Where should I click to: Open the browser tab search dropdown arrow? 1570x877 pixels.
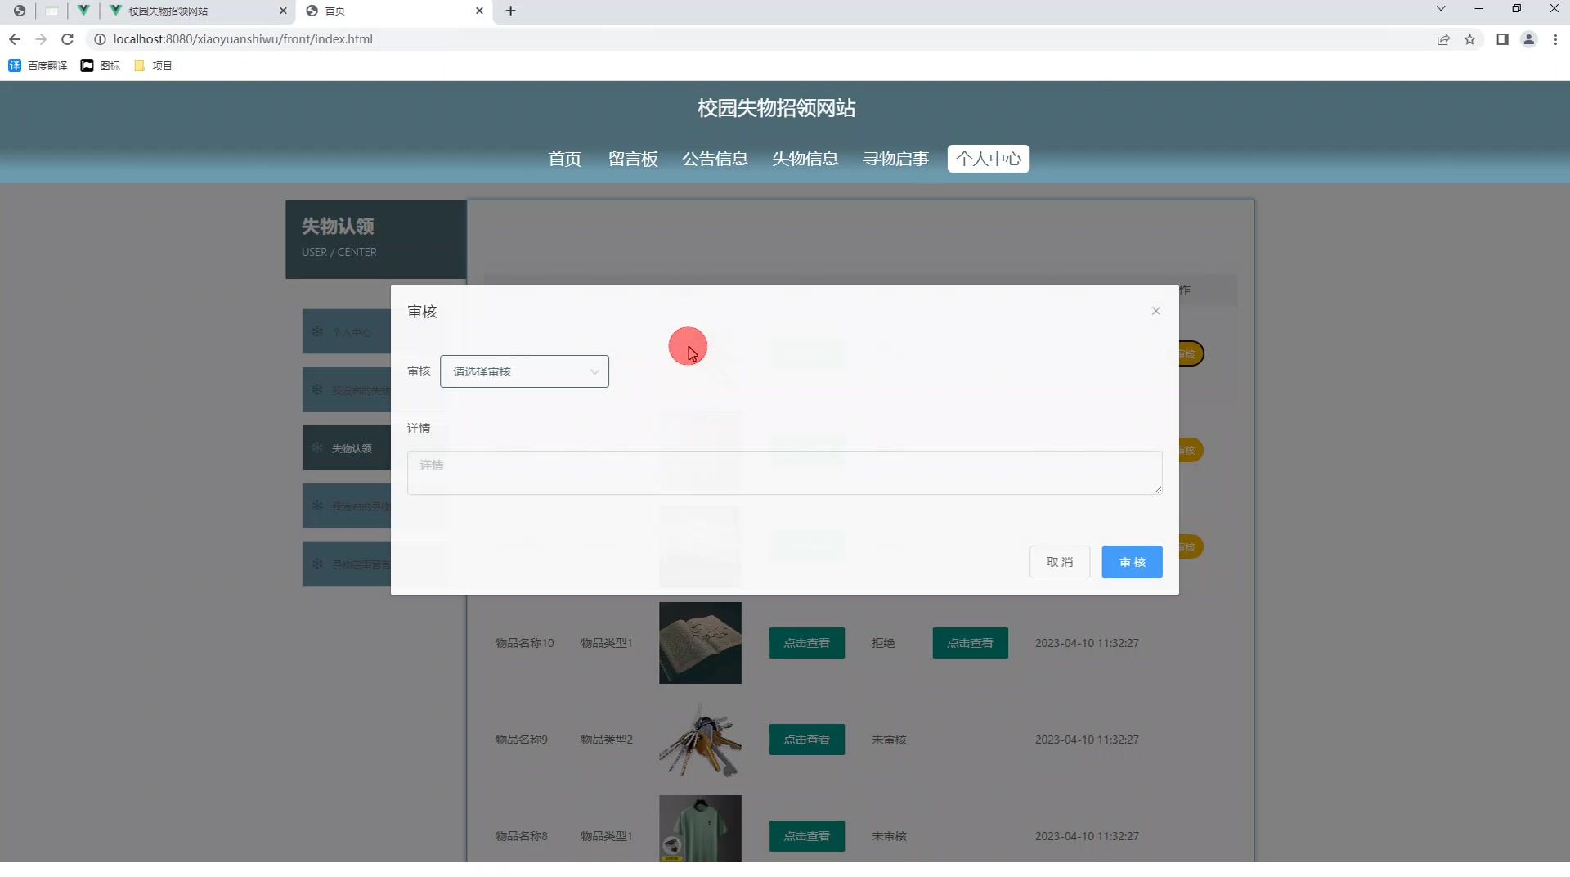(x=1440, y=10)
